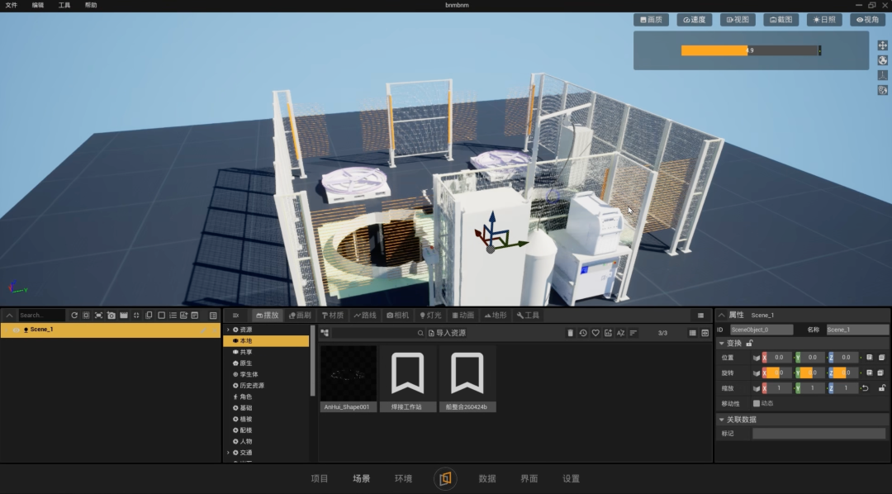
Task: Open 数据 in the bottom navigation
Action: click(487, 478)
